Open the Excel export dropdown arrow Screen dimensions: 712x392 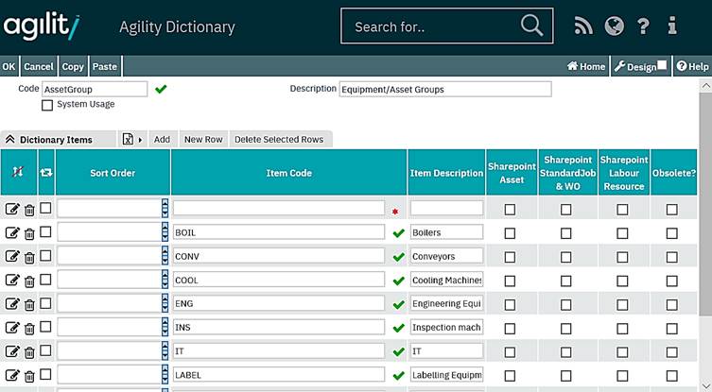pos(141,140)
